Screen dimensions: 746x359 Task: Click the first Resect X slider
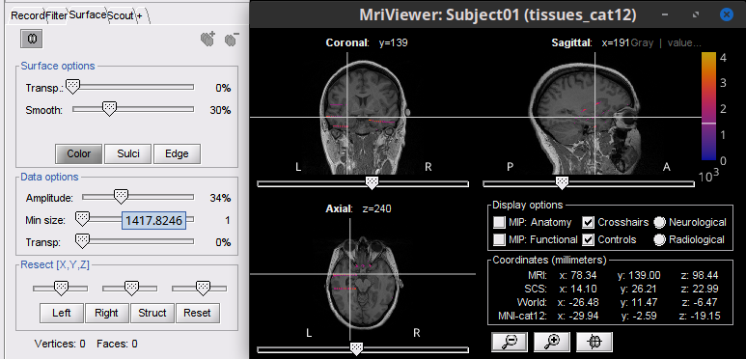(x=61, y=288)
